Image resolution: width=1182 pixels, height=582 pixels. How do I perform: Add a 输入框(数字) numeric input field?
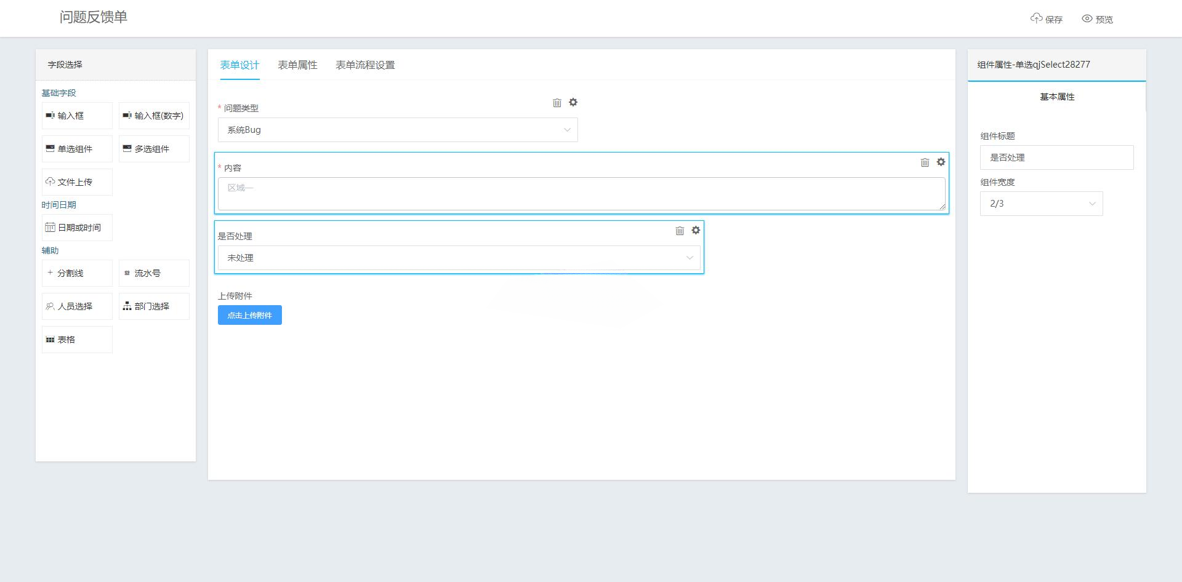[x=153, y=115]
